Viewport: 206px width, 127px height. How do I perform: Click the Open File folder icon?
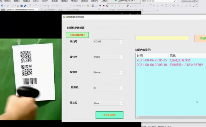[18, 6]
